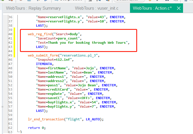Click the "Name=lastName" Value=Bean line

(75, 72)
